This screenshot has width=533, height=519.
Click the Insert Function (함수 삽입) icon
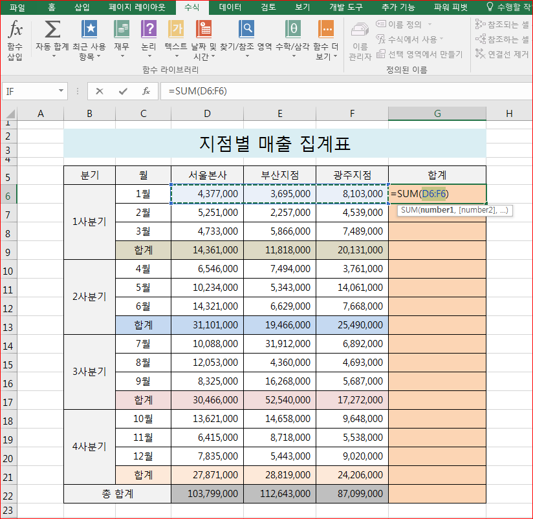[15, 29]
